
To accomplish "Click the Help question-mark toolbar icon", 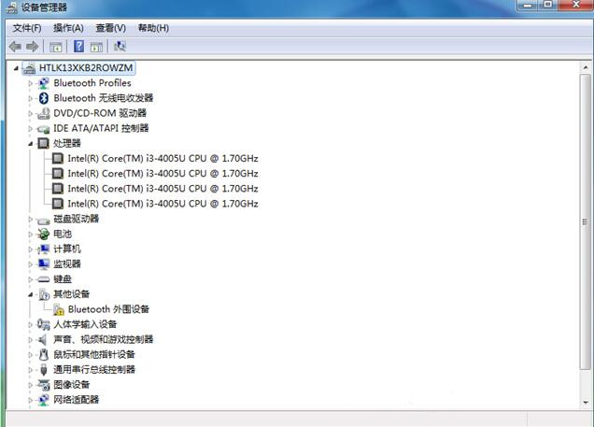I will [x=78, y=46].
